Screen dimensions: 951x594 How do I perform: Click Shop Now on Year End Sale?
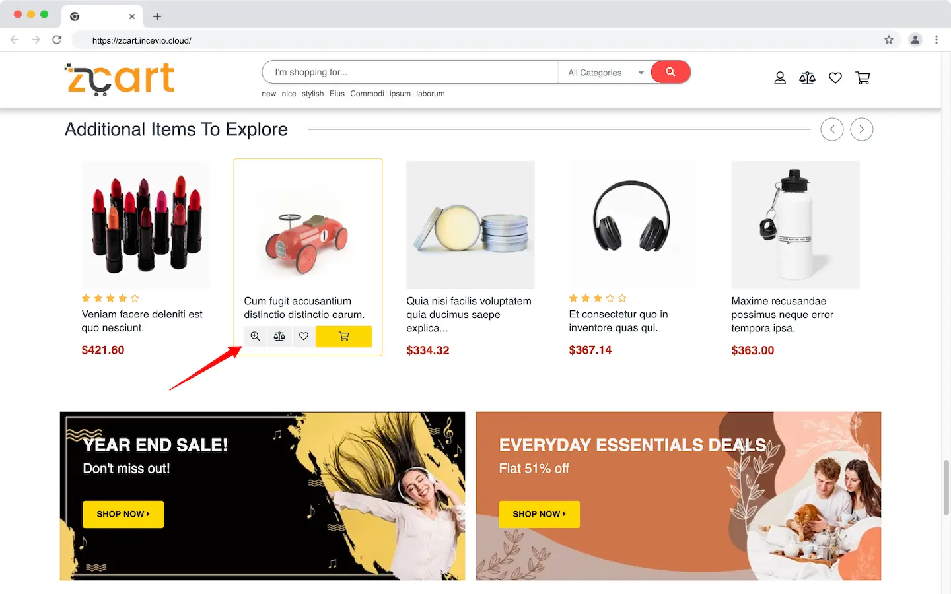(123, 514)
